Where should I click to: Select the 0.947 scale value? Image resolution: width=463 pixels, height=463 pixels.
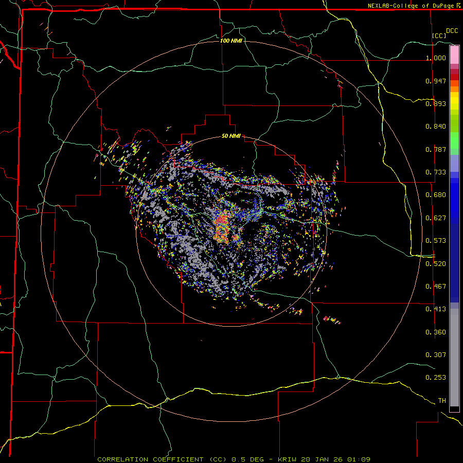pos(436,81)
